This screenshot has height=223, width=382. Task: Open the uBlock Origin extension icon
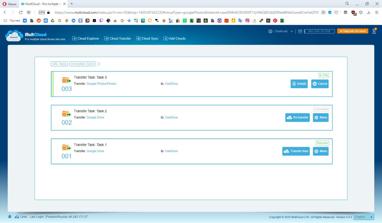coord(354,13)
